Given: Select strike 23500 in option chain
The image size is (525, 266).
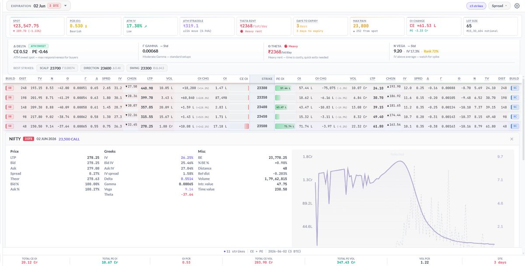Looking at the screenshot, I should click(262, 126).
